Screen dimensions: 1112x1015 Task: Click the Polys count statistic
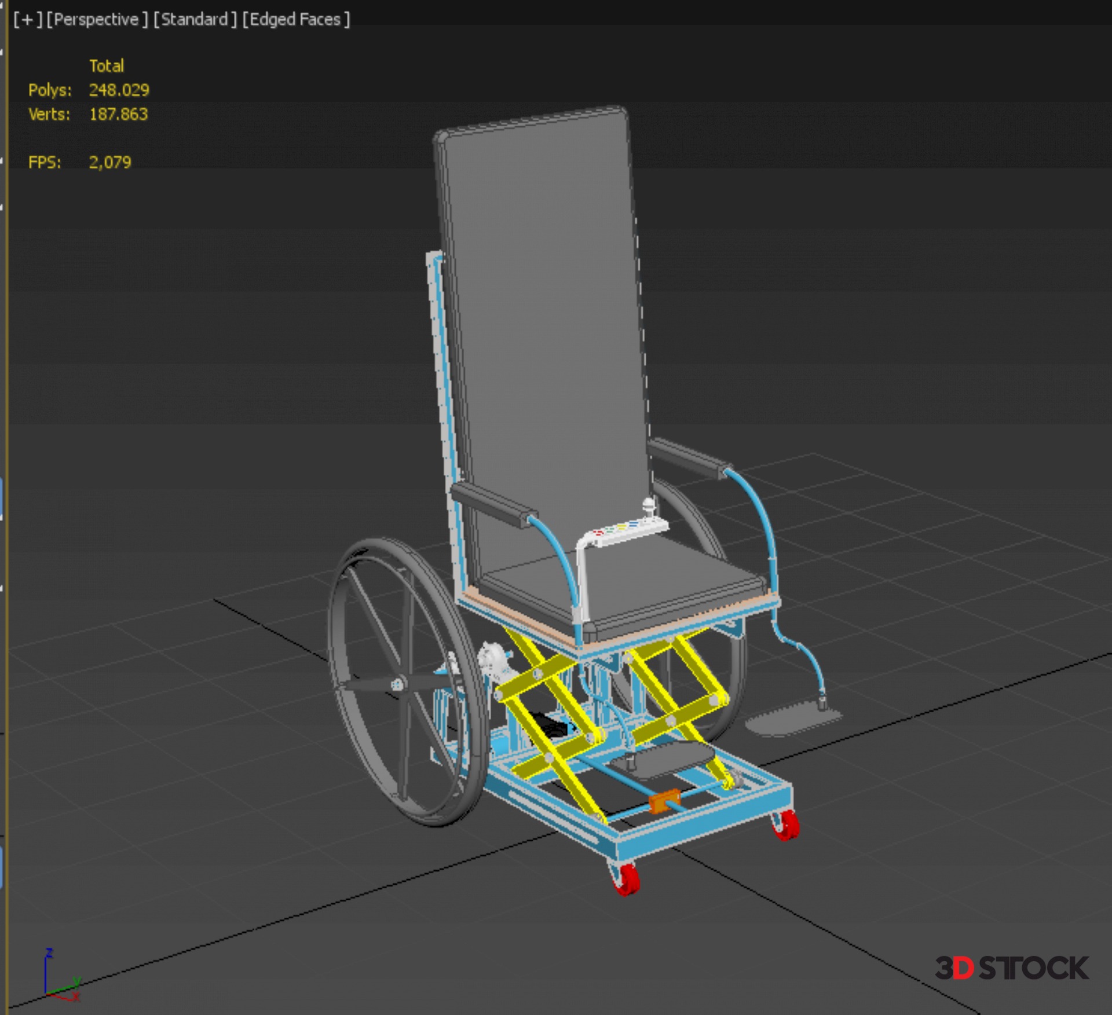(x=119, y=90)
